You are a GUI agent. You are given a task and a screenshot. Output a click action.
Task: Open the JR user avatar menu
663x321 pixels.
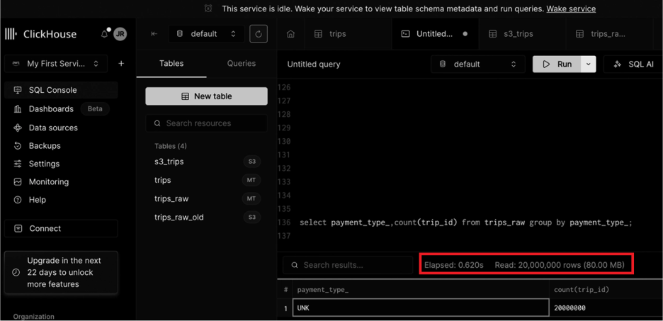(x=120, y=34)
